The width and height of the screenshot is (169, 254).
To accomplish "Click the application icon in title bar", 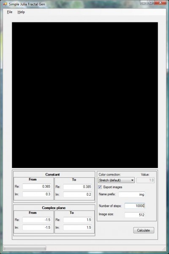I will point(5,4).
